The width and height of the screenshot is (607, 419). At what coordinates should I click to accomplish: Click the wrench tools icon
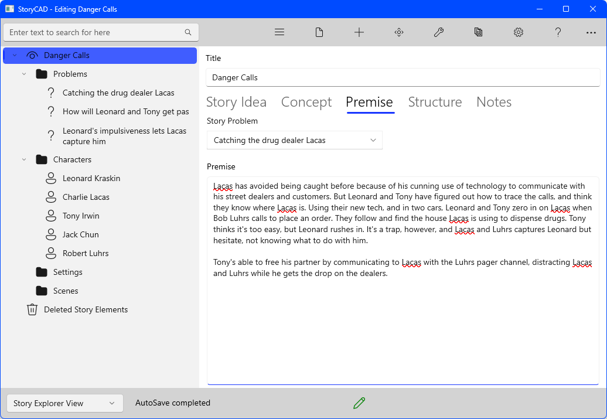[x=439, y=32]
